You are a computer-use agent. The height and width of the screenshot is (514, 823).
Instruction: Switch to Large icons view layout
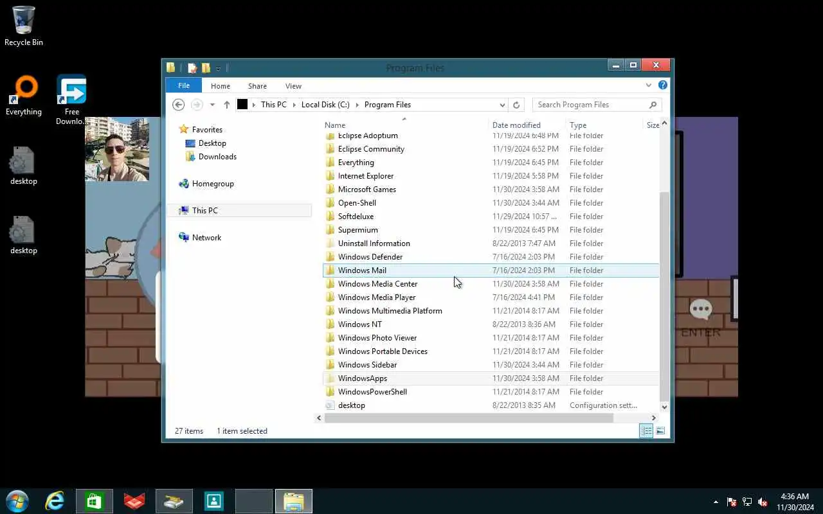pos(660,430)
